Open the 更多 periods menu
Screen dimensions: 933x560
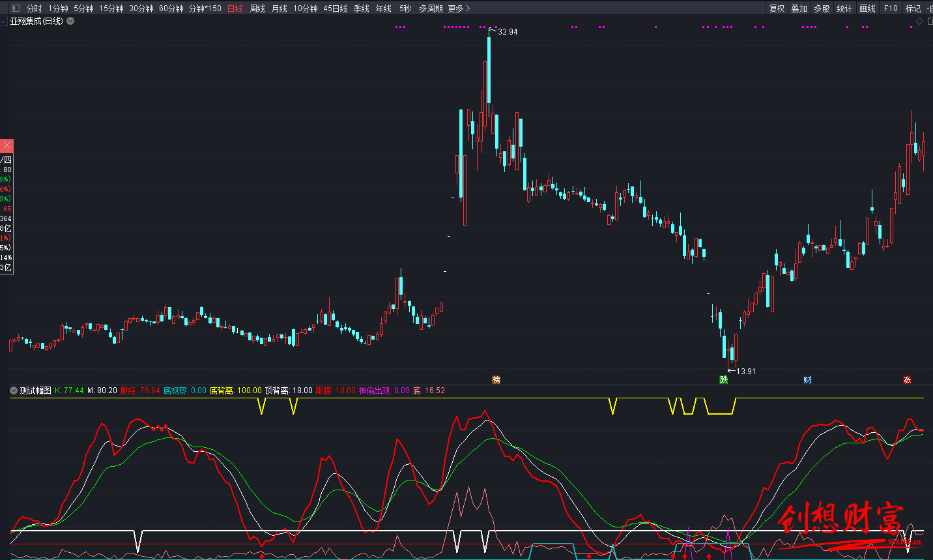[459, 8]
